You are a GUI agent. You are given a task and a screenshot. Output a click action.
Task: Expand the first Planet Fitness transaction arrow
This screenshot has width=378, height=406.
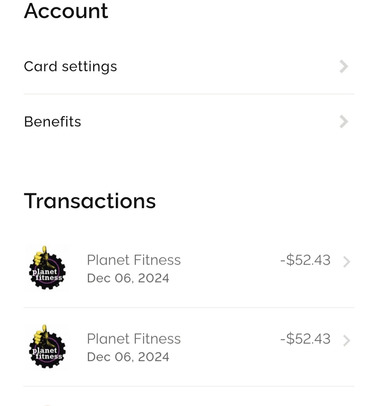346,262
